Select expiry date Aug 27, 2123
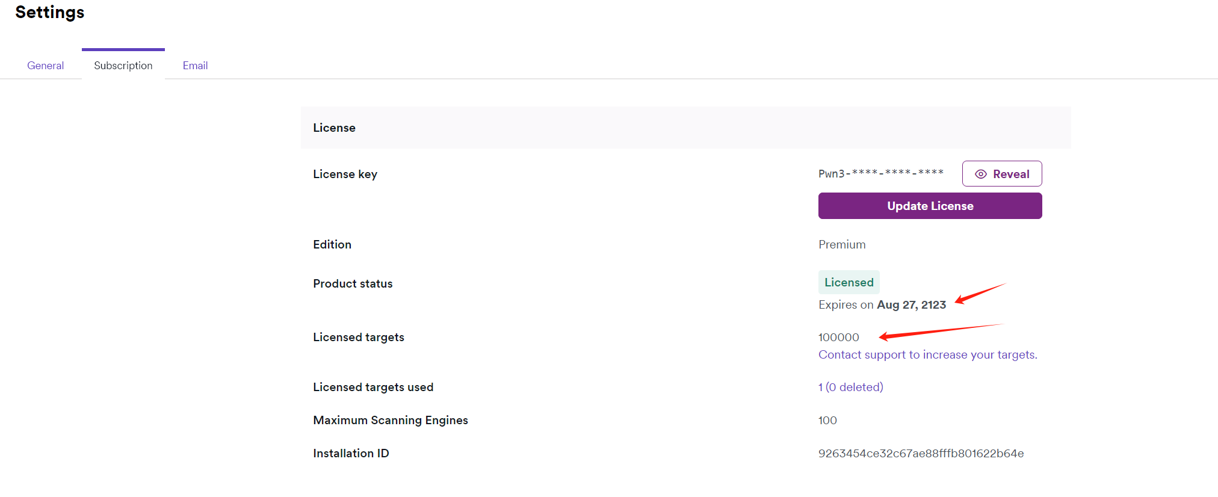Viewport: 1218px width, 497px height. (x=911, y=305)
